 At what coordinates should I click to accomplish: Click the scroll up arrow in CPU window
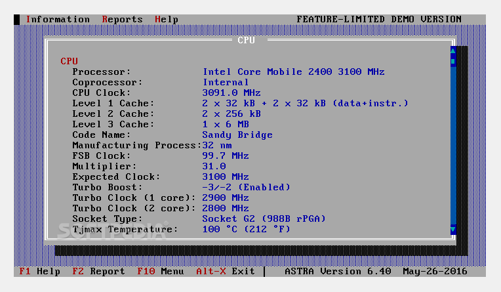click(x=452, y=51)
